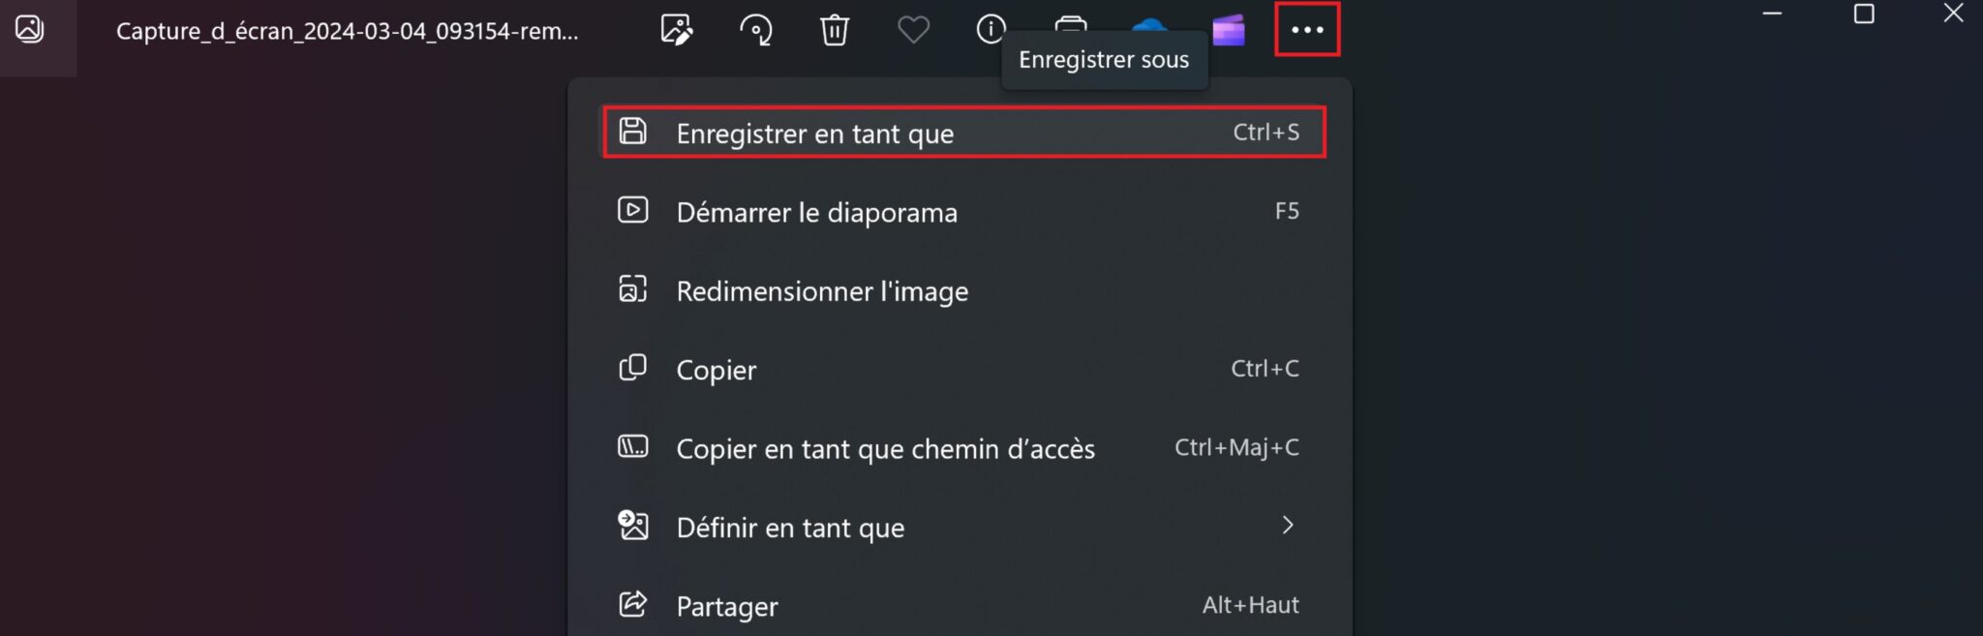The width and height of the screenshot is (1983, 636).
Task: Open file information with the Info icon
Action: (x=991, y=30)
